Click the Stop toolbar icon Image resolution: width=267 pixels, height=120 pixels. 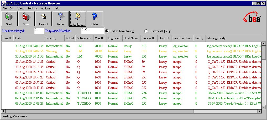tap(27, 19)
